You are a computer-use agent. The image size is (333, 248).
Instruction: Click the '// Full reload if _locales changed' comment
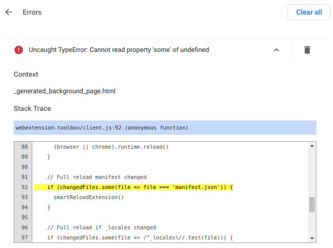101,227
